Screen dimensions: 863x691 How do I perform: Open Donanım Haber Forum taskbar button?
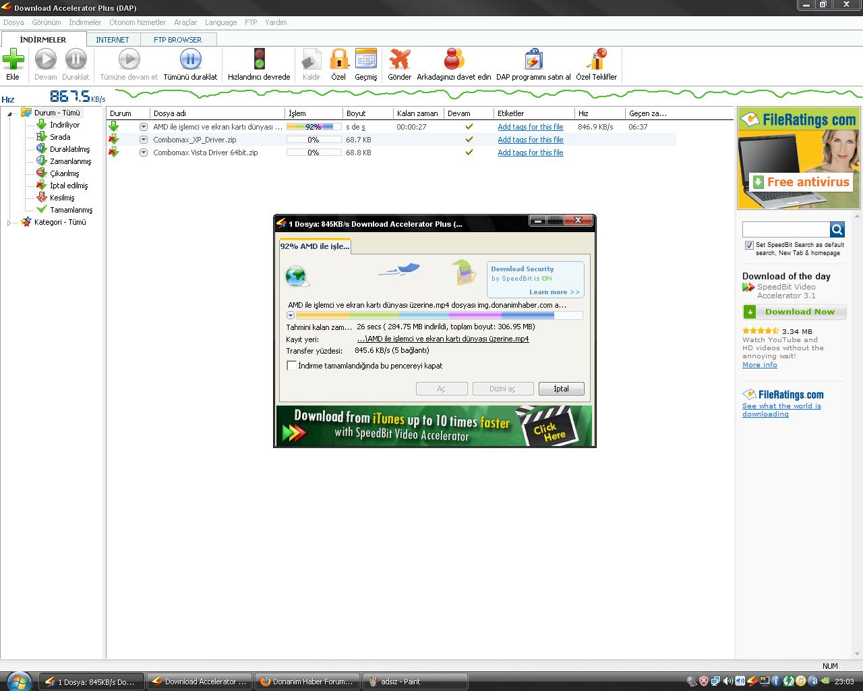(x=307, y=682)
